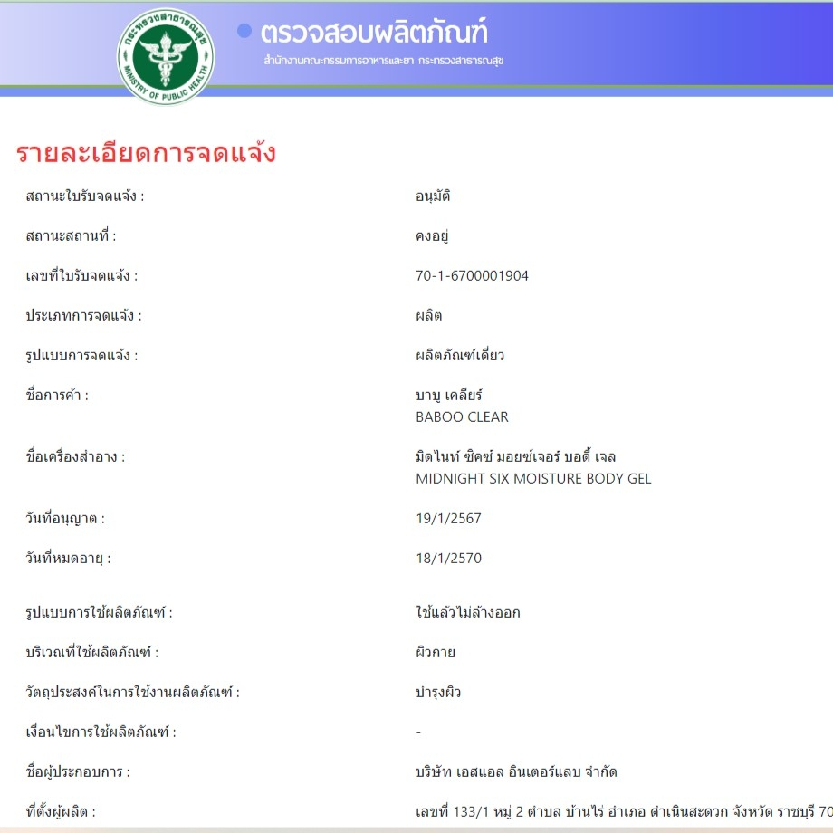The image size is (833, 833).
Task: Select the status value อนุมัติ
Action: (x=433, y=196)
